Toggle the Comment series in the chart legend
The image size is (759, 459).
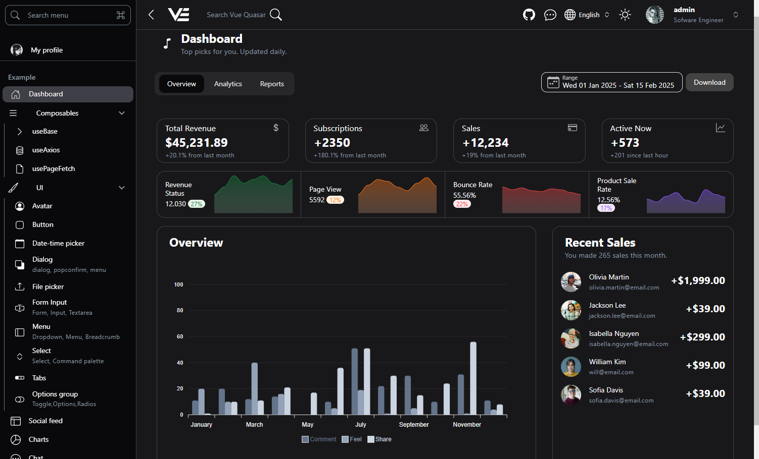coord(318,439)
